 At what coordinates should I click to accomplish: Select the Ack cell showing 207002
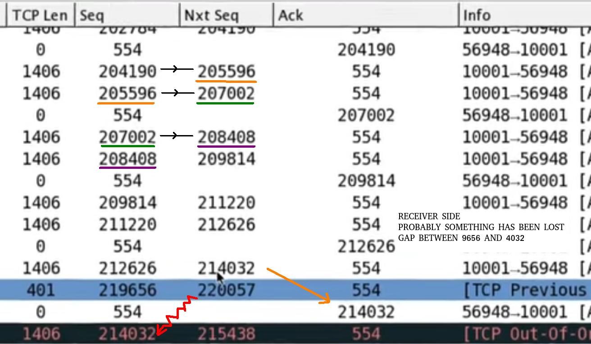[x=366, y=115]
